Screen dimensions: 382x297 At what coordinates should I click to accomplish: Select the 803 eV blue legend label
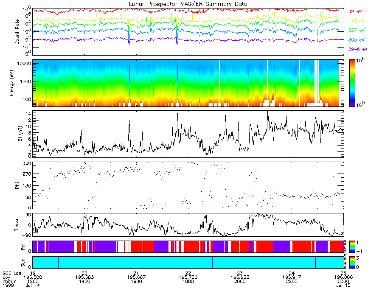tap(357, 40)
